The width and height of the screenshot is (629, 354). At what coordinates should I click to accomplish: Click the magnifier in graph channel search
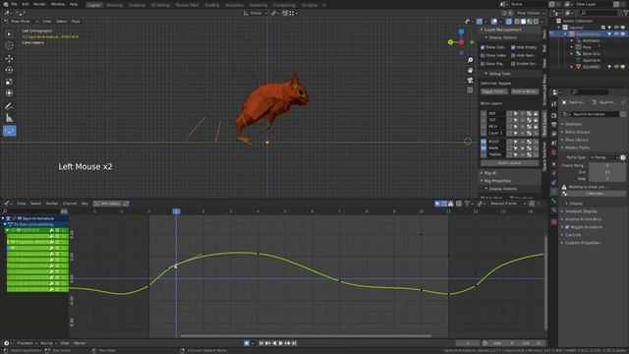(x=5, y=211)
